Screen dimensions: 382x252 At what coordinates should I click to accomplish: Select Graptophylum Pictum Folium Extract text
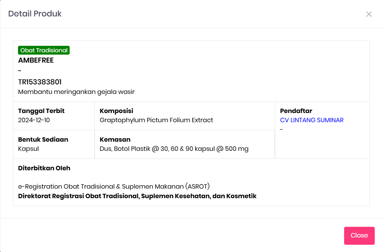[156, 120]
